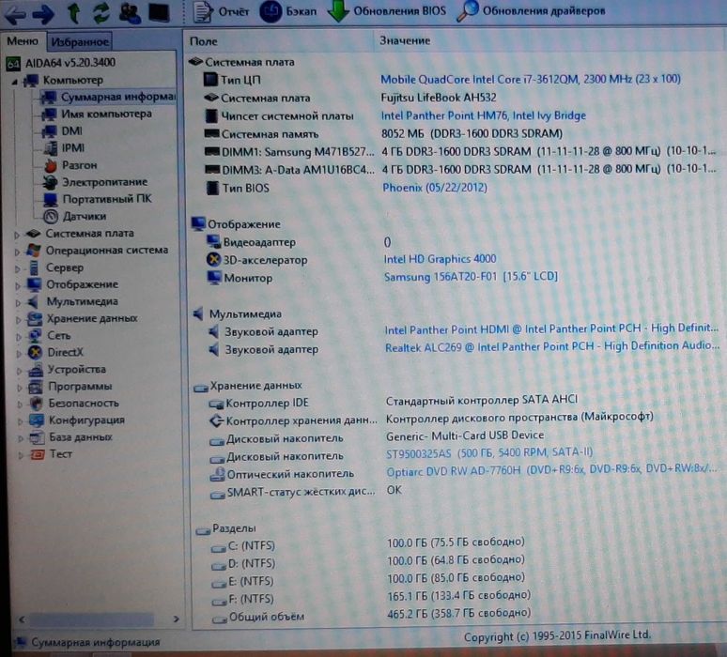Click the Refresh toolbar icon
Image resolution: width=727 pixels, height=657 pixels.
tap(101, 12)
